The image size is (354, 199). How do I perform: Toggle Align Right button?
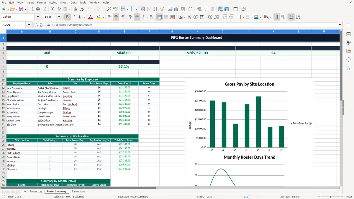tap(122, 17)
